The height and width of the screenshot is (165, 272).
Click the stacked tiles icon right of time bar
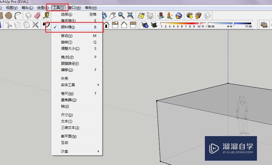[264, 25]
